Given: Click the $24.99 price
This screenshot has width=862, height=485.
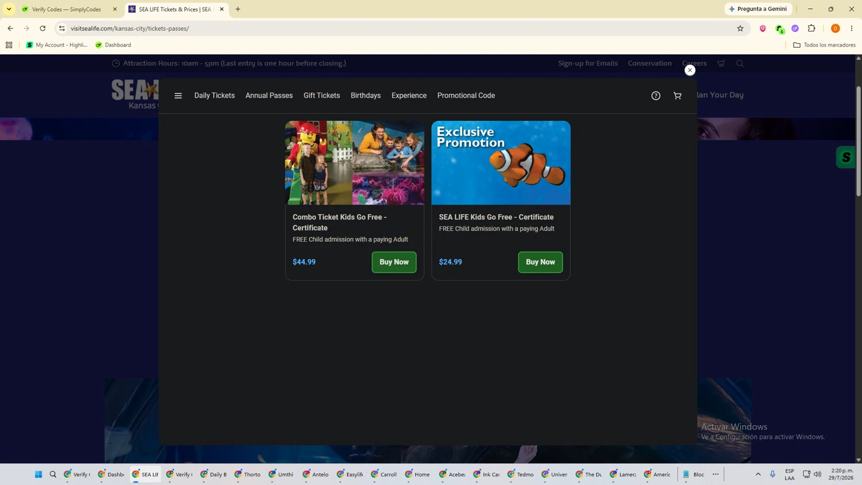Looking at the screenshot, I should [451, 262].
